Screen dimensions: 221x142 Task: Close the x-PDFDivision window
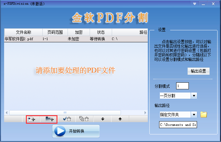pyautogui.click(x=213, y=4)
